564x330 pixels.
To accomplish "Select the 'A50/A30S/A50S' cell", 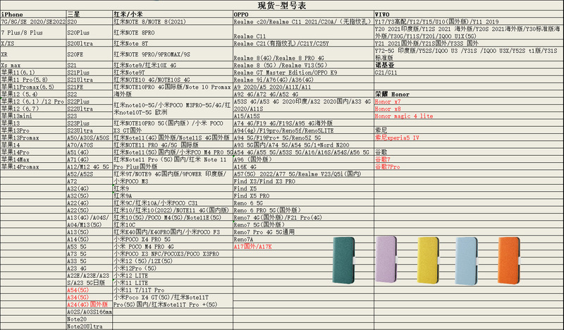I will (90, 137).
